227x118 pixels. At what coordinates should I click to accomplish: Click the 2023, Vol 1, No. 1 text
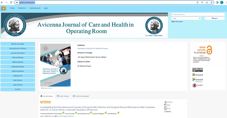pyautogui.click(x=47, y=88)
